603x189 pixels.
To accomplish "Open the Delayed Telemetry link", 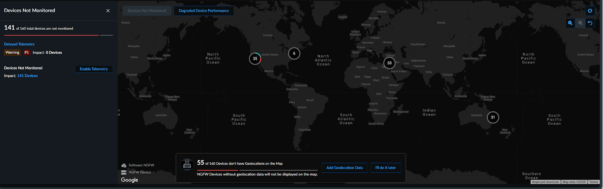I will point(19,44).
